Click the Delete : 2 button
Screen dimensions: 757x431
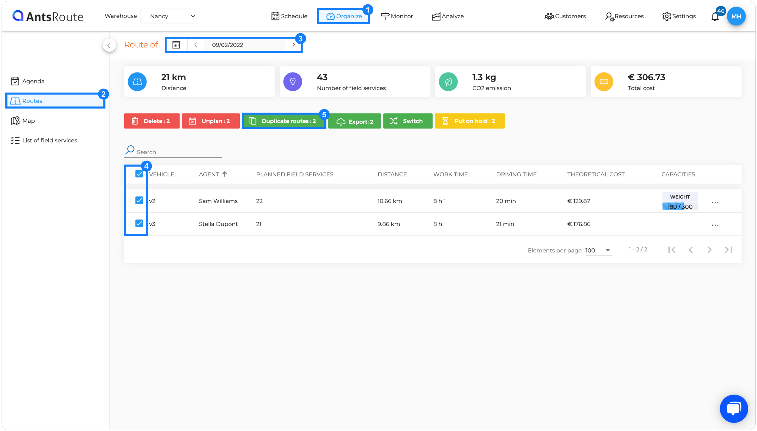152,121
